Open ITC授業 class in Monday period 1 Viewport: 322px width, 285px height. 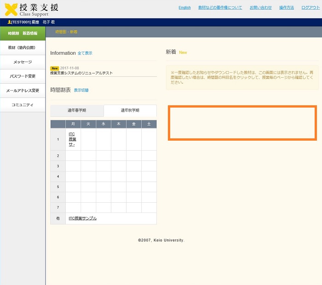[72, 139]
